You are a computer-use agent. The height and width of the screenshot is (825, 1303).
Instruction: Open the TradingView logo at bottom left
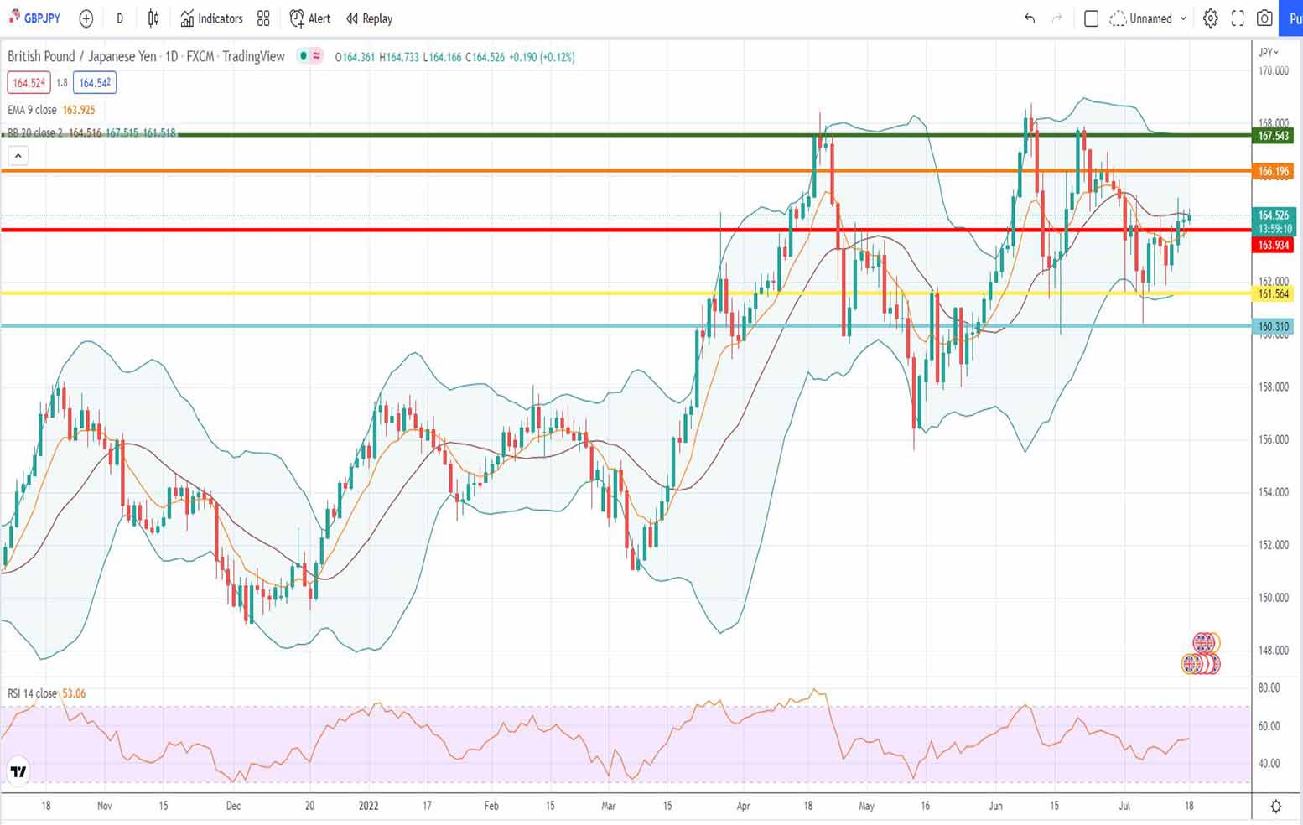(18, 771)
